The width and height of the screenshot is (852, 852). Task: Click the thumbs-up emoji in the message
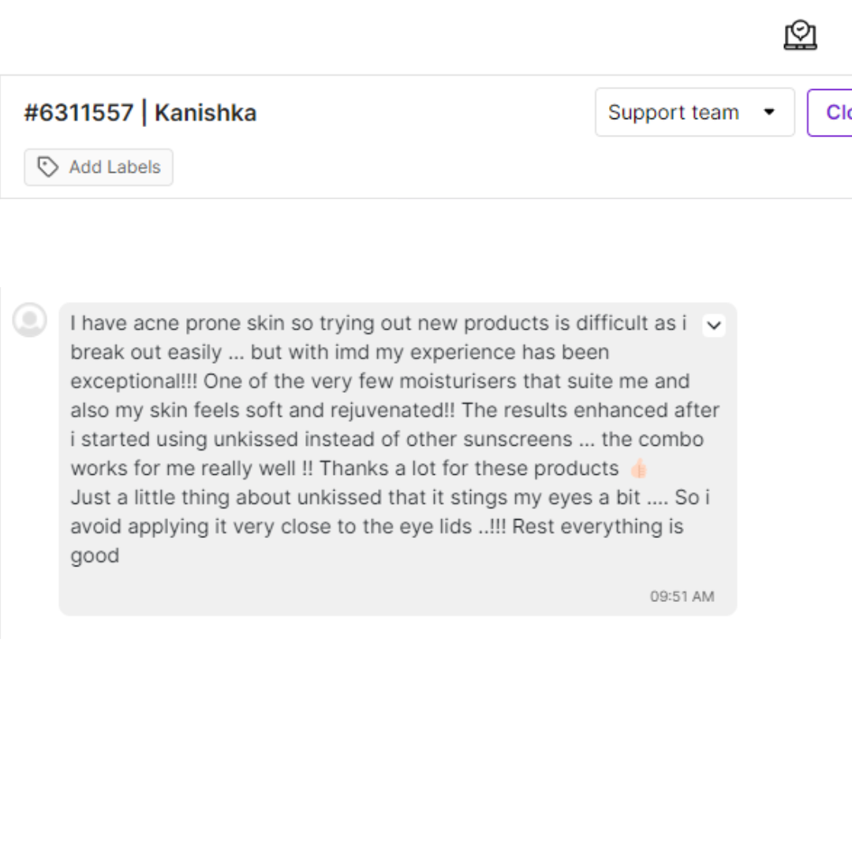point(638,469)
